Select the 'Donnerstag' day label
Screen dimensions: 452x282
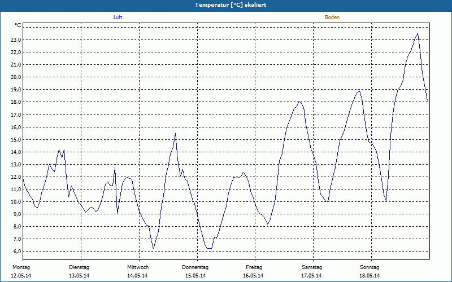[x=195, y=267]
